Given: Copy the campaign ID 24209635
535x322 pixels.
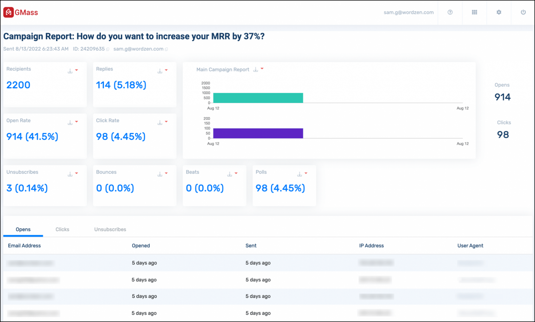Looking at the screenshot, I should click(x=108, y=49).
